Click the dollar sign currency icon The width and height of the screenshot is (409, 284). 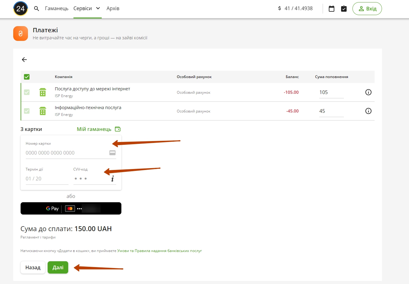tap(279, 9)
